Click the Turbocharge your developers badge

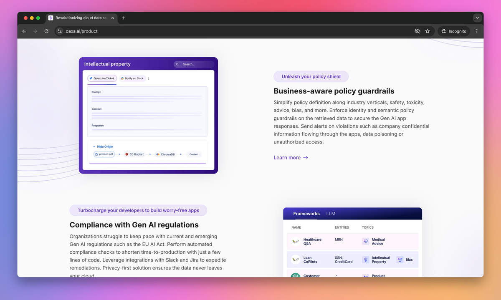coord(138,210)
